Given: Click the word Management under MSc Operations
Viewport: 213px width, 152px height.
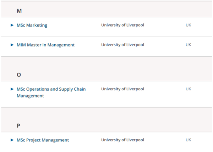Looking at the screenshot, I should pyautogui.click(x=30, y=96).
